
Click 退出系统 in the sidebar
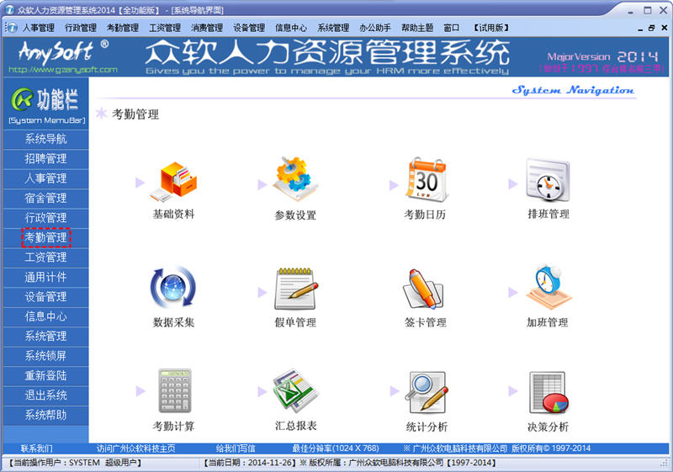45,395
